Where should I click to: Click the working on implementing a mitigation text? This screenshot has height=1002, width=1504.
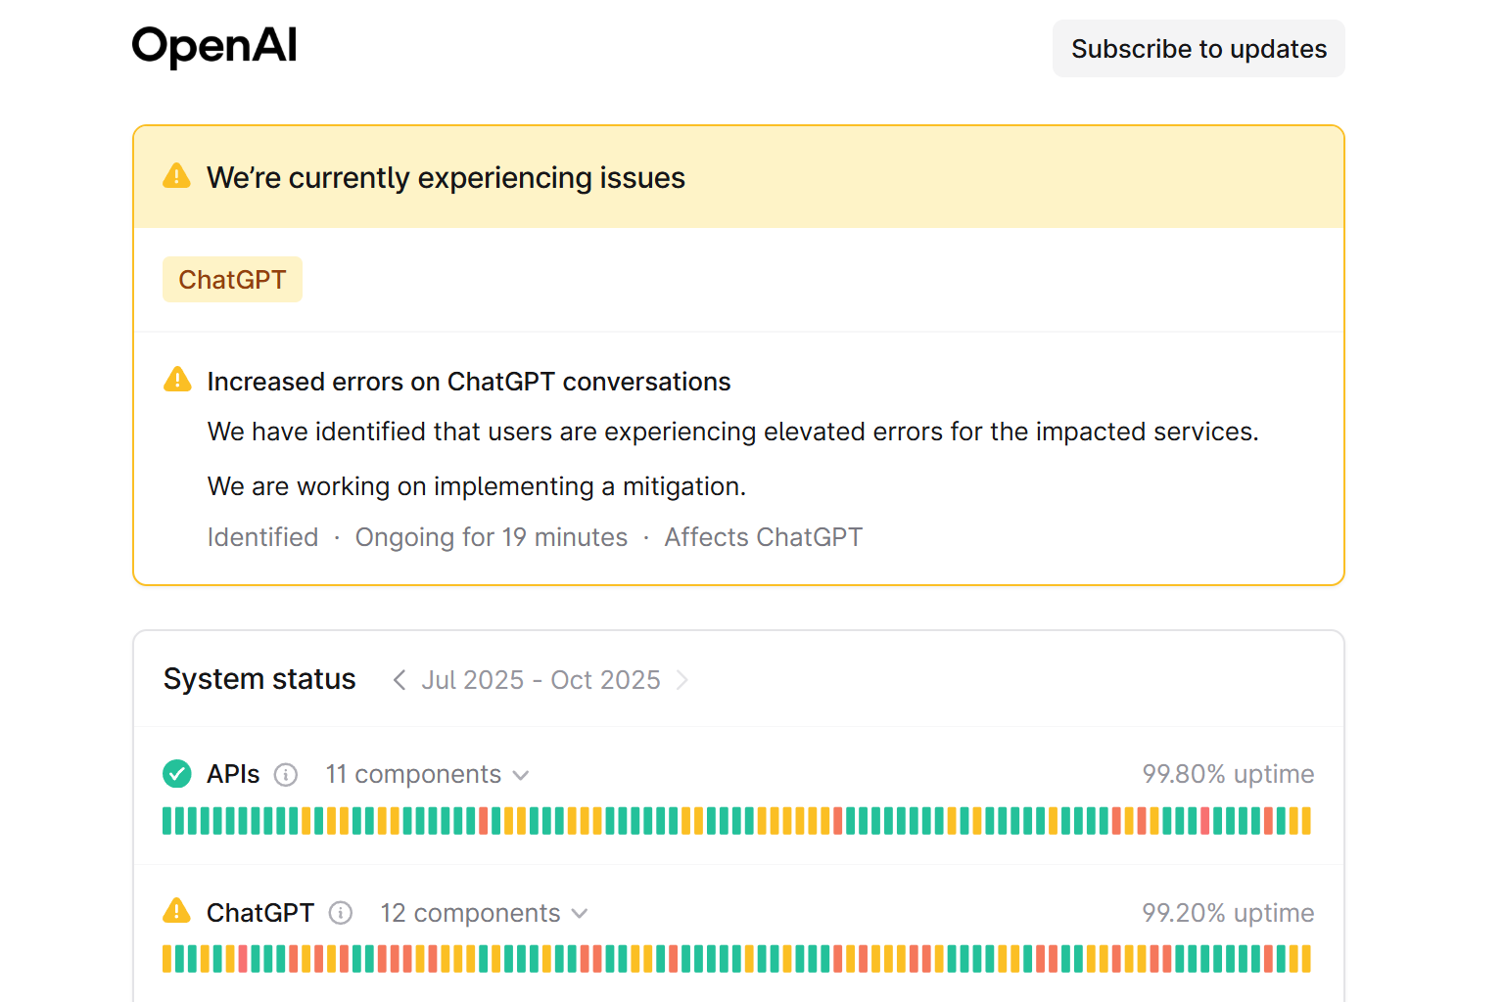(477, 486)
